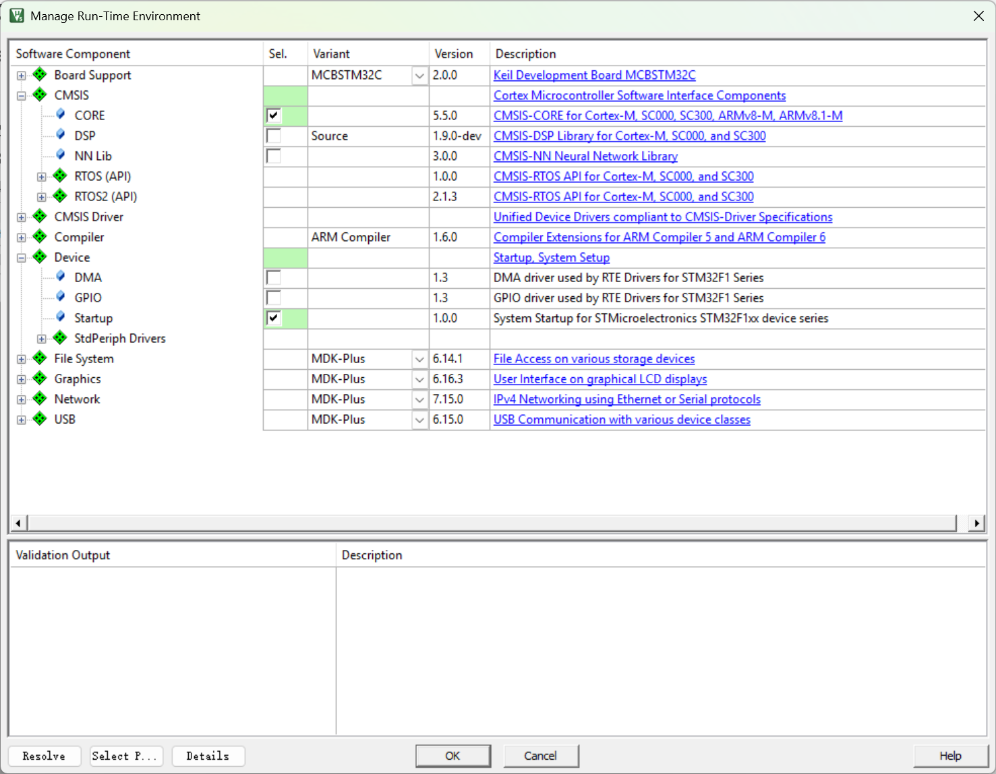The image size is (996, 774).
Task: Open the CMSIS-NN Neural Network Library link
Action: [x=585, y=156]
